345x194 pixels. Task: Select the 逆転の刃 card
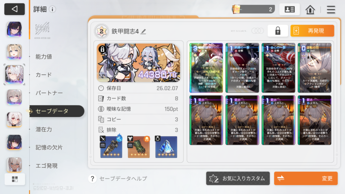tap(314, 68)
